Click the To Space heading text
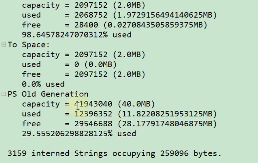The width and height of the screenshot is (258, 163). click(29, 45)
